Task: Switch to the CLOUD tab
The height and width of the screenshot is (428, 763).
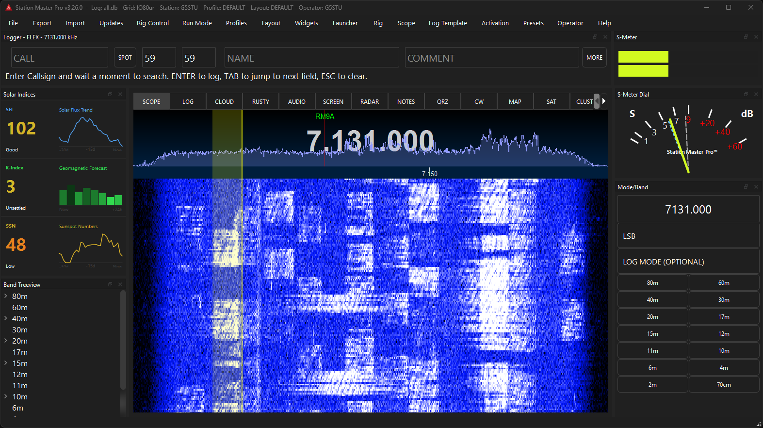Action: (224, 102)
